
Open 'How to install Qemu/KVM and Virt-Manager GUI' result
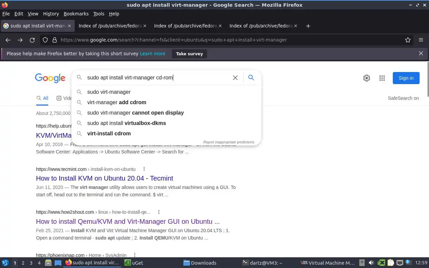pyautogui.click(x=128, y=221)
